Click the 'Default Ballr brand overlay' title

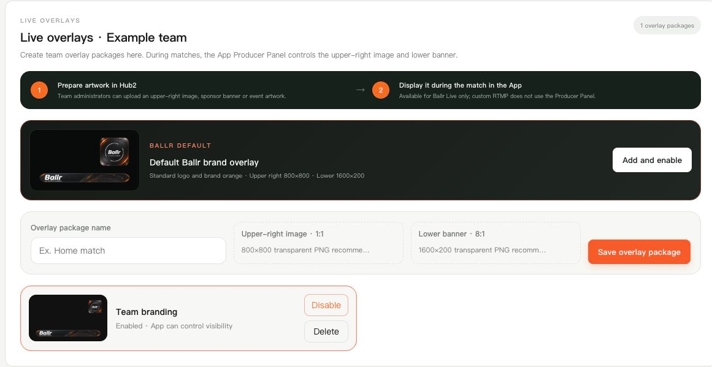[x=204, y=162]
